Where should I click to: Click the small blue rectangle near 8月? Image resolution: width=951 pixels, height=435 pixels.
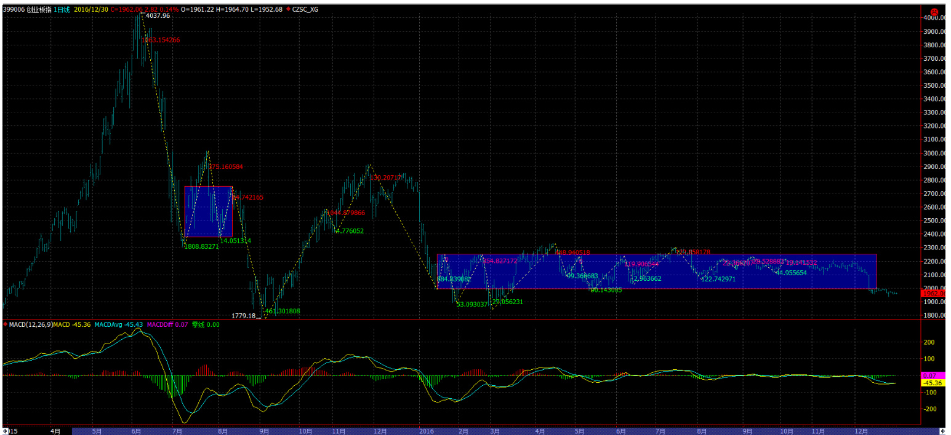[x=208, y=211]
